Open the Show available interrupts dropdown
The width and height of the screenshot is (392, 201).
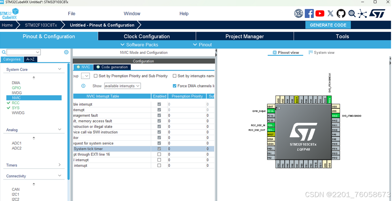pyautogui.click(x=122, y=86)
